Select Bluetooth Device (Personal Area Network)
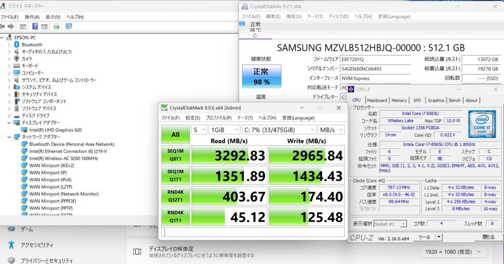504x264 pixels. point(72,144)
